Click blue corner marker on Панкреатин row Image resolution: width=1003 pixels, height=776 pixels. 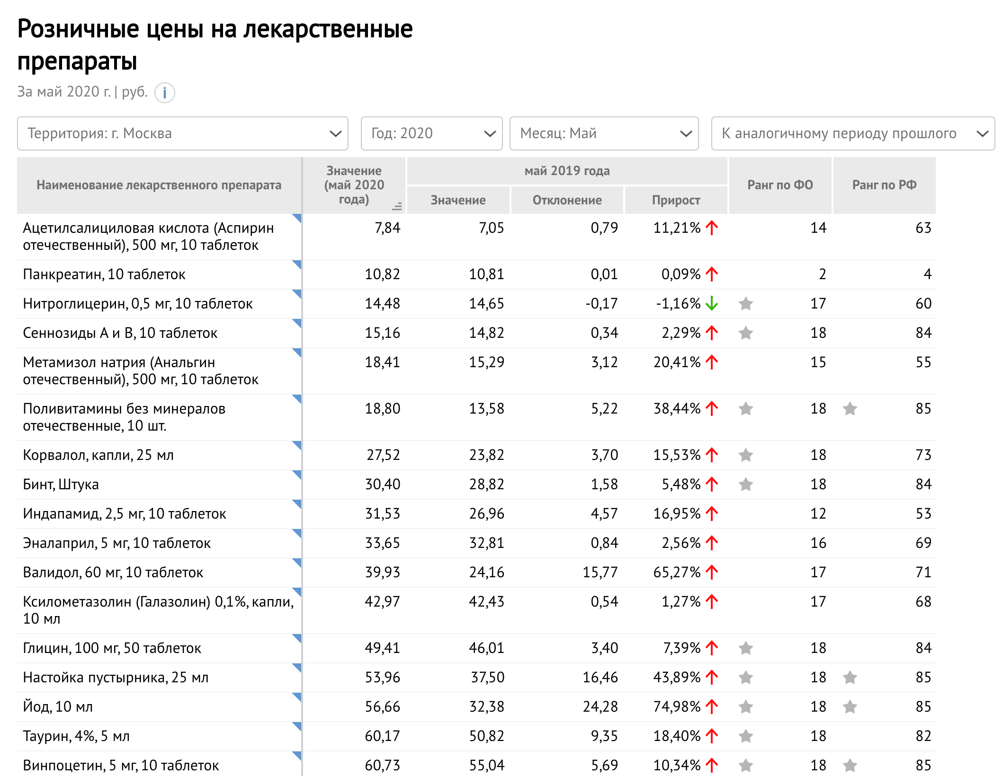click(297, 265)
